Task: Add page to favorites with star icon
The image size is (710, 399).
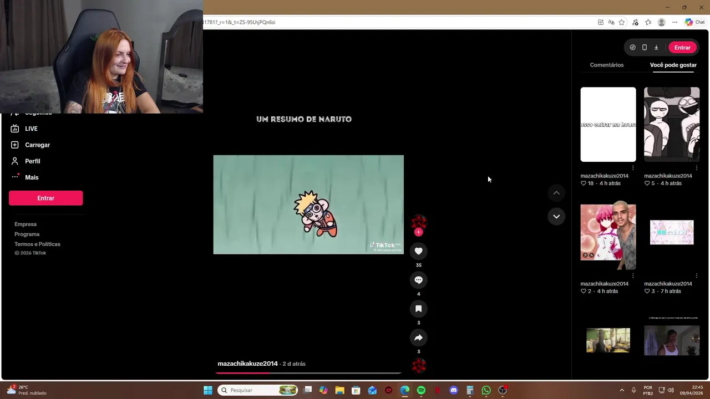Action: pyautogui.click(x=622, y=22)
